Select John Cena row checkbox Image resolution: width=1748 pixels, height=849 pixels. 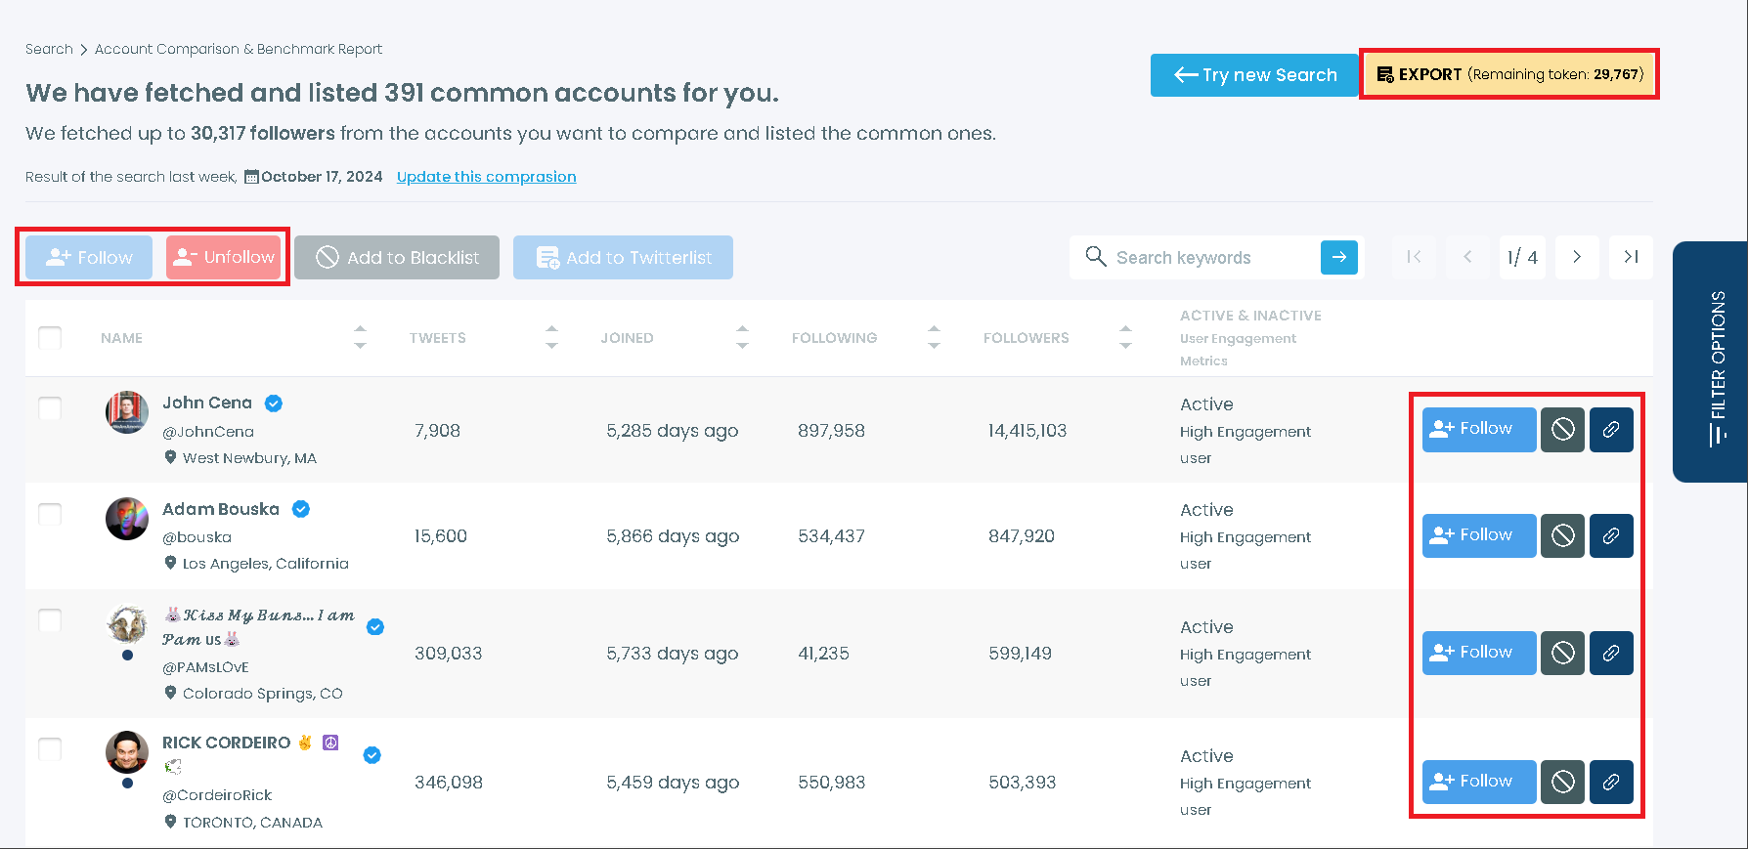(x=50, y=408)
